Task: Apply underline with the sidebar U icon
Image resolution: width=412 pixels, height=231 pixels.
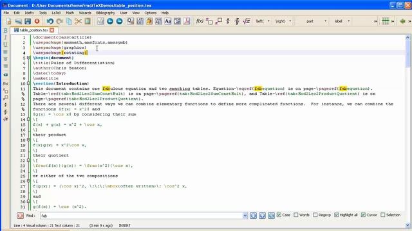Action: [x=5, y=45]
